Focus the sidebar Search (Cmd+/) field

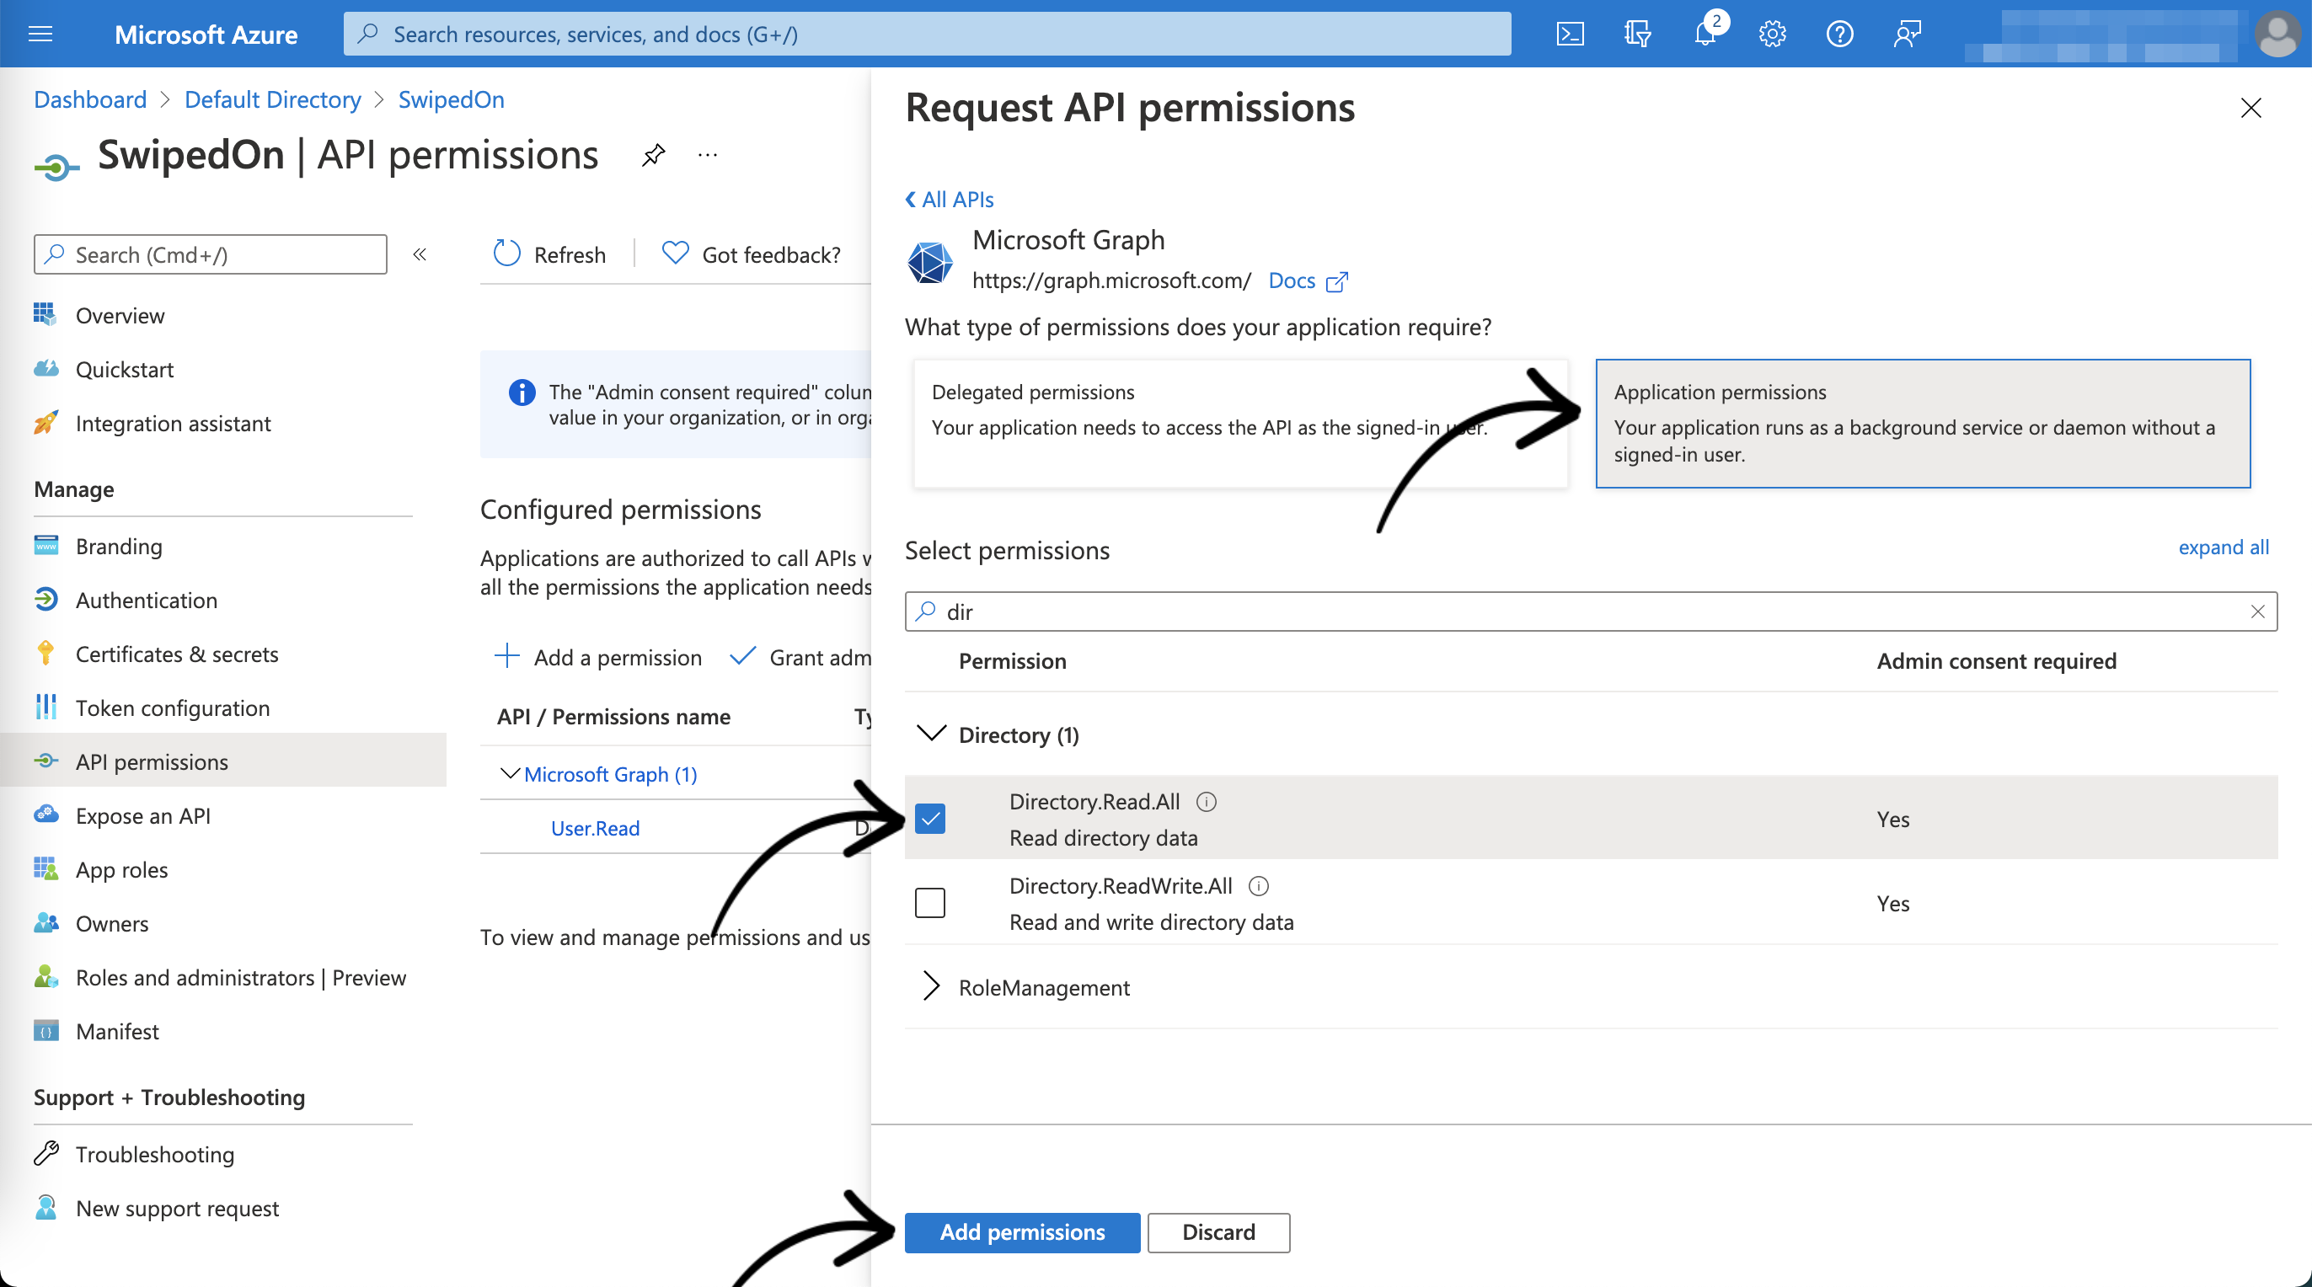210,254
